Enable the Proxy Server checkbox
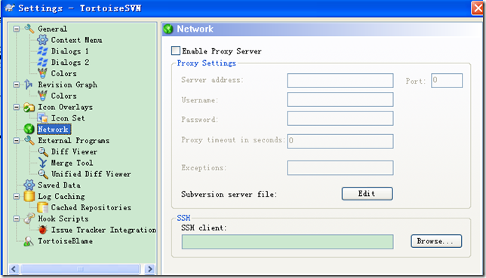Image resolution: width=486 pixels, height=278 pixels. [175, 50]
